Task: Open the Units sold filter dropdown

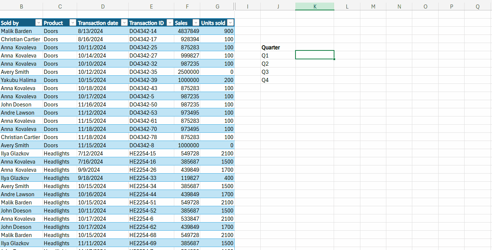Action: [x=230, y=23]
